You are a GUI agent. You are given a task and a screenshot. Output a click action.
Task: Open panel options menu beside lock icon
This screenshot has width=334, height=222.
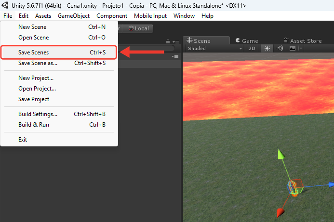[x=176, y=42]
